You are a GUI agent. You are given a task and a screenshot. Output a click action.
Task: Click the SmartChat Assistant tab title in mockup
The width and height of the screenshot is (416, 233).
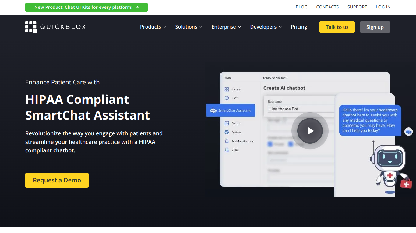275,78
